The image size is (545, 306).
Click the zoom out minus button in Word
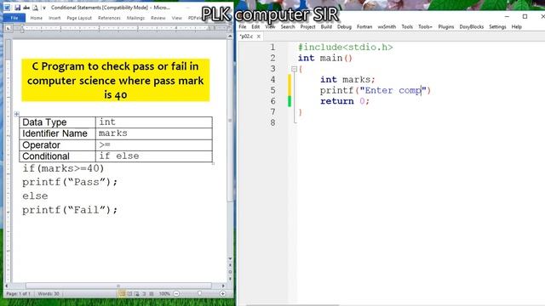click(176, 294)
